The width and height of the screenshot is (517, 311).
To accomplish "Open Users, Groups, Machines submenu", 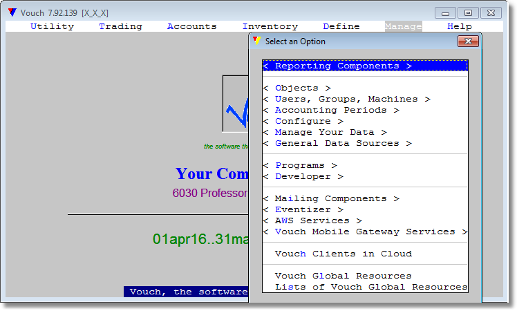I will 365,99.
